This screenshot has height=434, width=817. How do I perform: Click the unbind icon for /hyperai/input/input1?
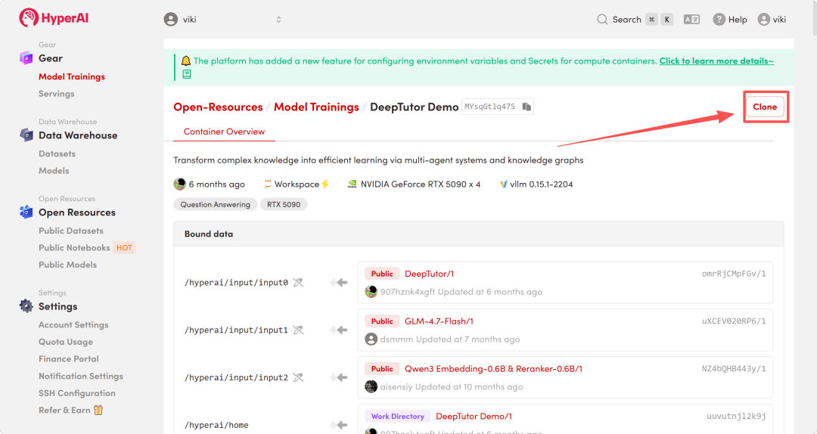pyautogui.click(x=298, y=330)
